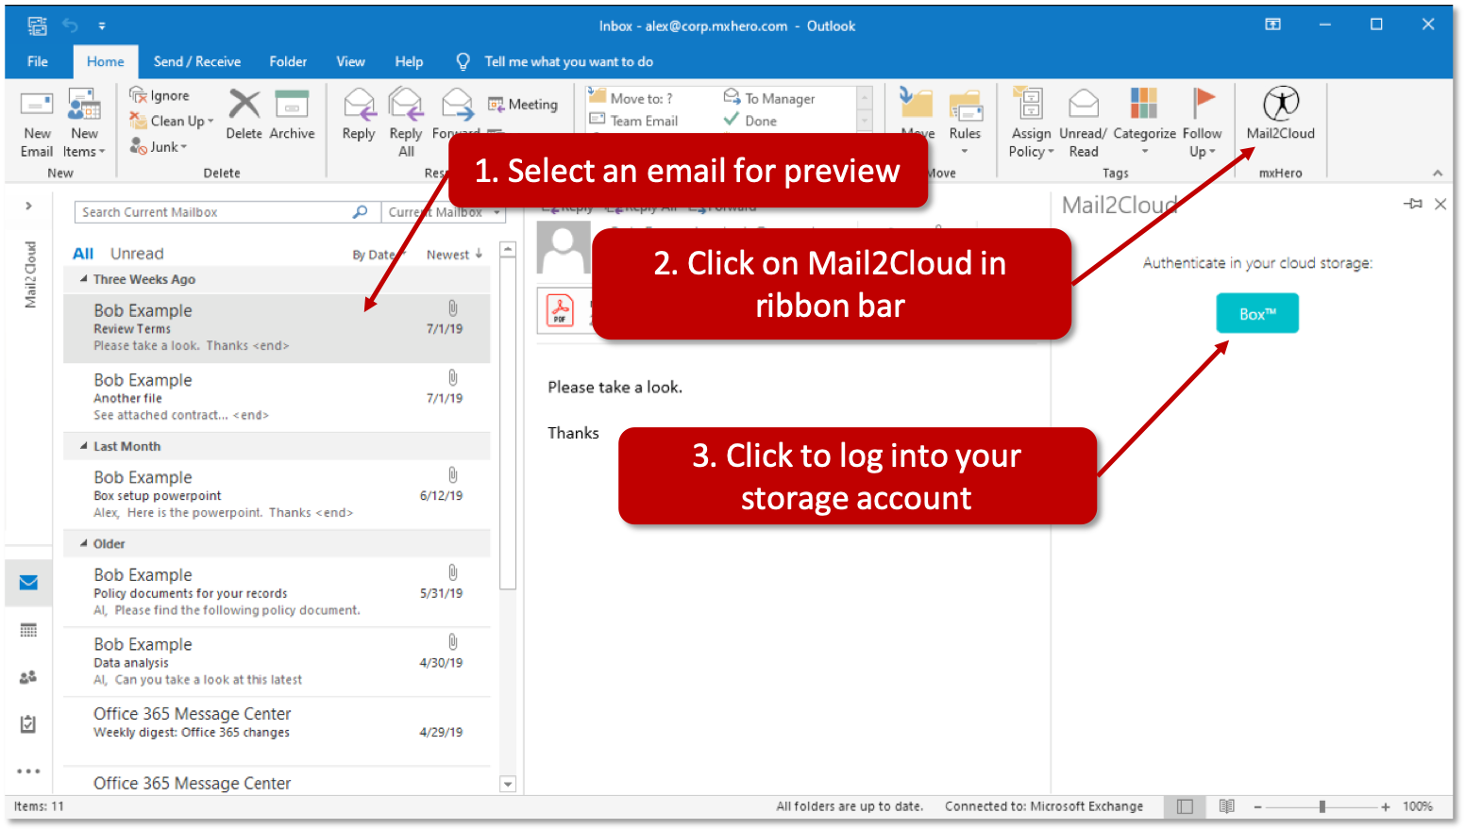
Task: Select the Done quick step
Action: (x=750, y=121)
